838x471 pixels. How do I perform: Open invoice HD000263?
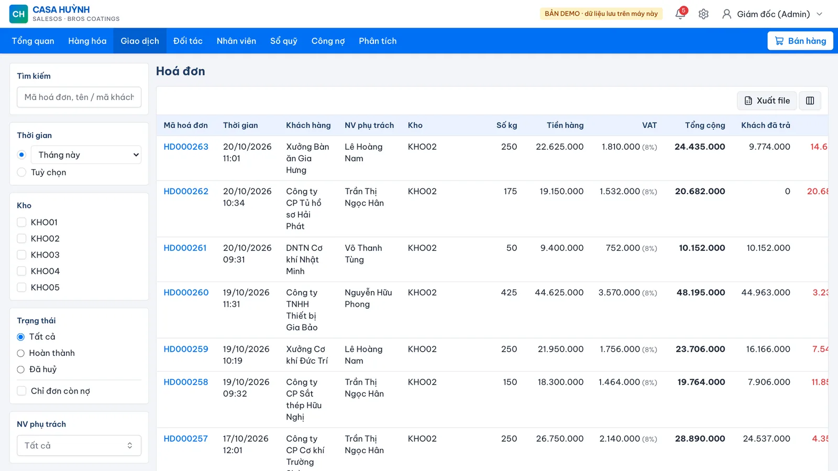[186, 147]
